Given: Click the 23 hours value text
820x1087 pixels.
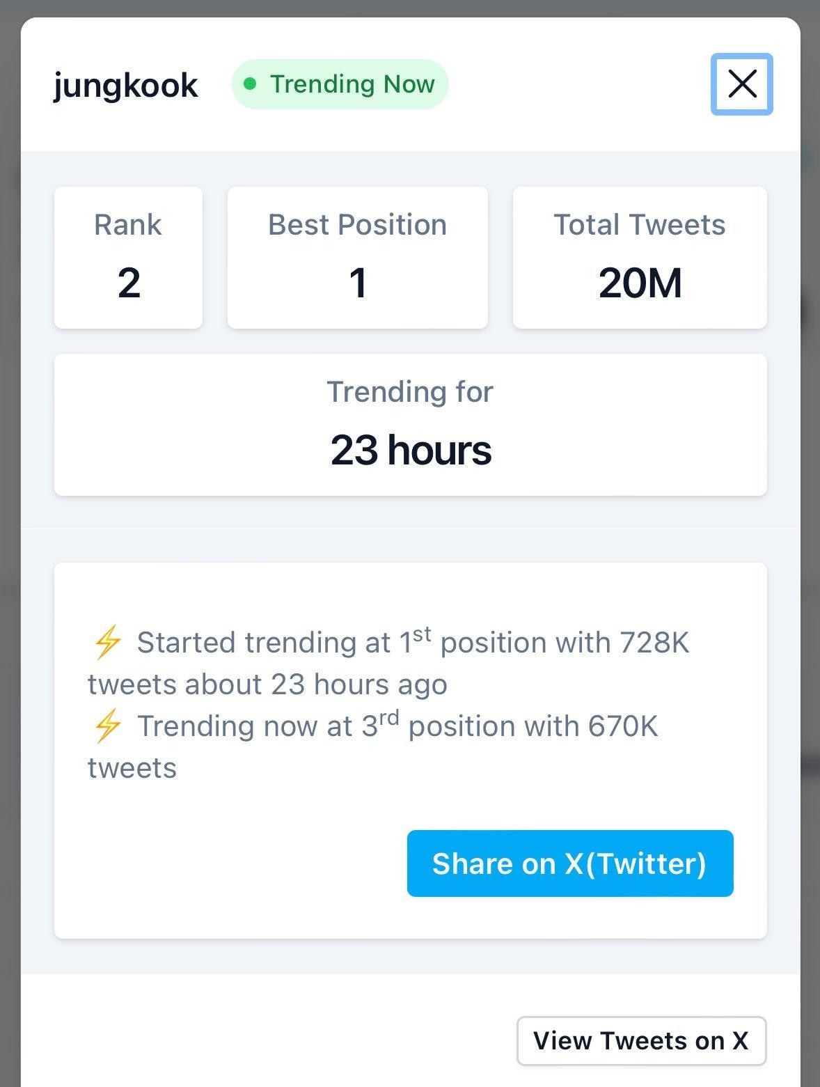Looking at the screenshot, I should [411, 450].
